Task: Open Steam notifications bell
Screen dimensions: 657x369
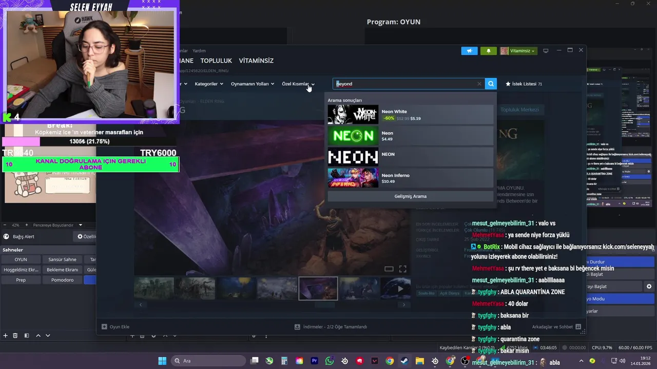Action: [488, 51]
